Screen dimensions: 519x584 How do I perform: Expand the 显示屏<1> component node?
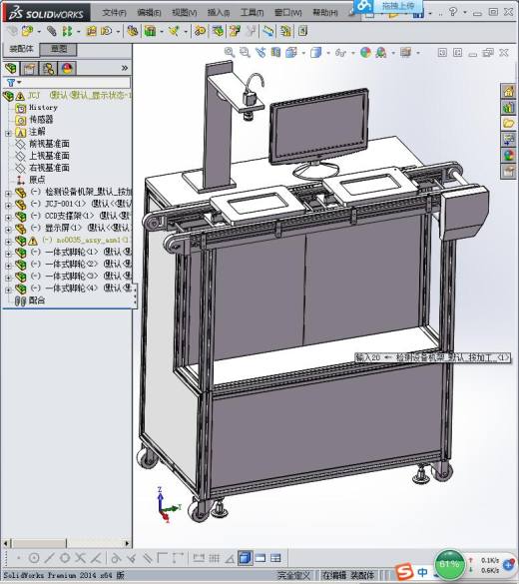8,229
